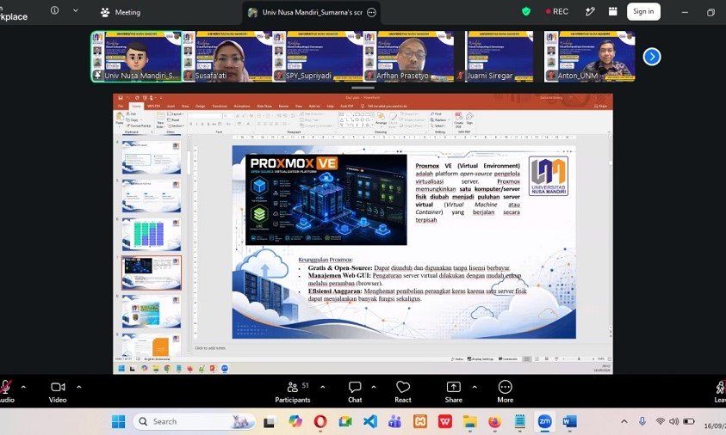The height and width of the screenshot is (435, 726).
Task: Open the React menu
Action: [x=403, y=391]
